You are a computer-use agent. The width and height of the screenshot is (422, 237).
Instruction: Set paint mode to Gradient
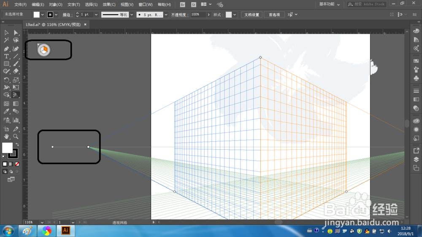click(x=11, y=164)
